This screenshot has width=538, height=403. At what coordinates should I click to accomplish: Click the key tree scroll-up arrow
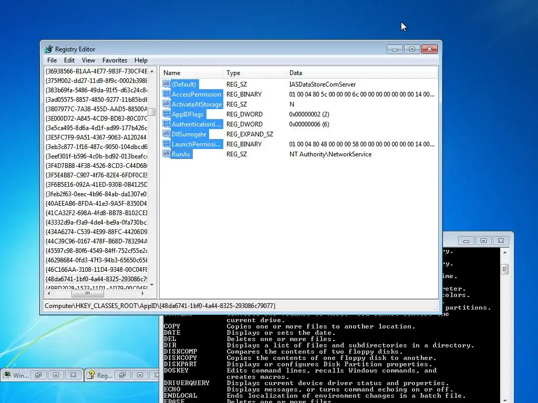pos(152,71)
